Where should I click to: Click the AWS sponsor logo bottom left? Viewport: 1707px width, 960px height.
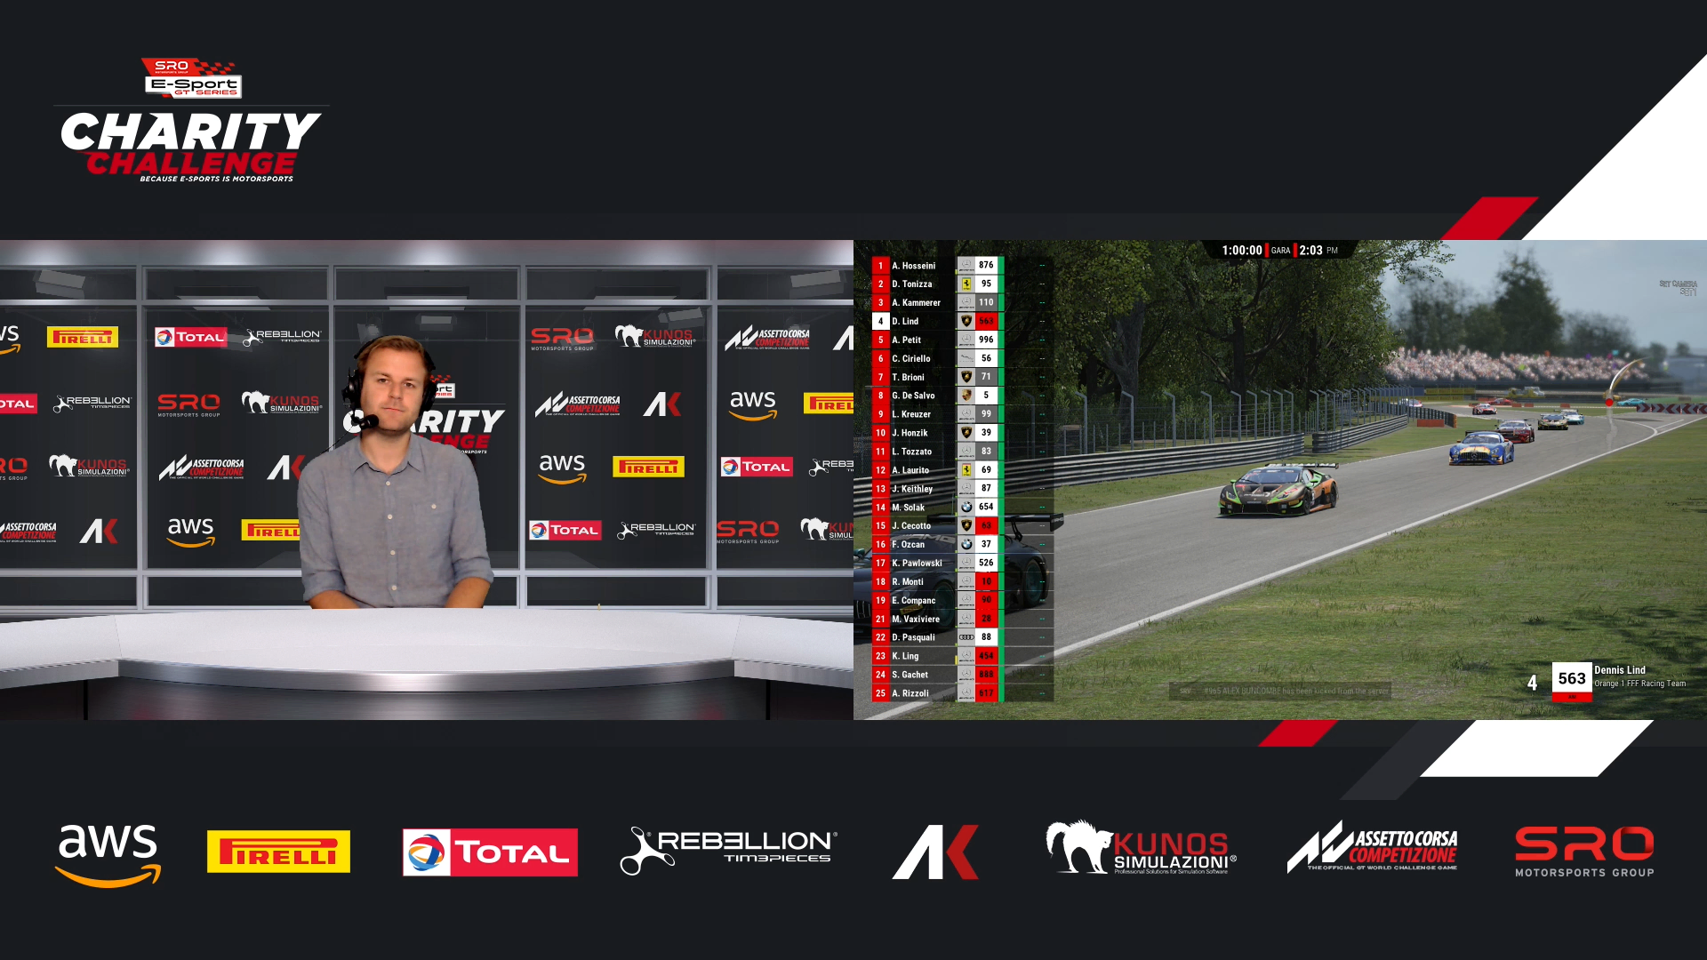[106, 851]
